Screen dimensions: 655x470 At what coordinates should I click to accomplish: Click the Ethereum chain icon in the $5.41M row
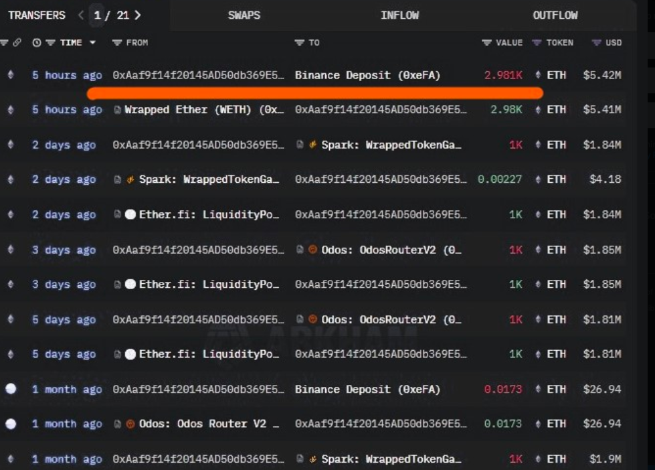coord(11,110)
